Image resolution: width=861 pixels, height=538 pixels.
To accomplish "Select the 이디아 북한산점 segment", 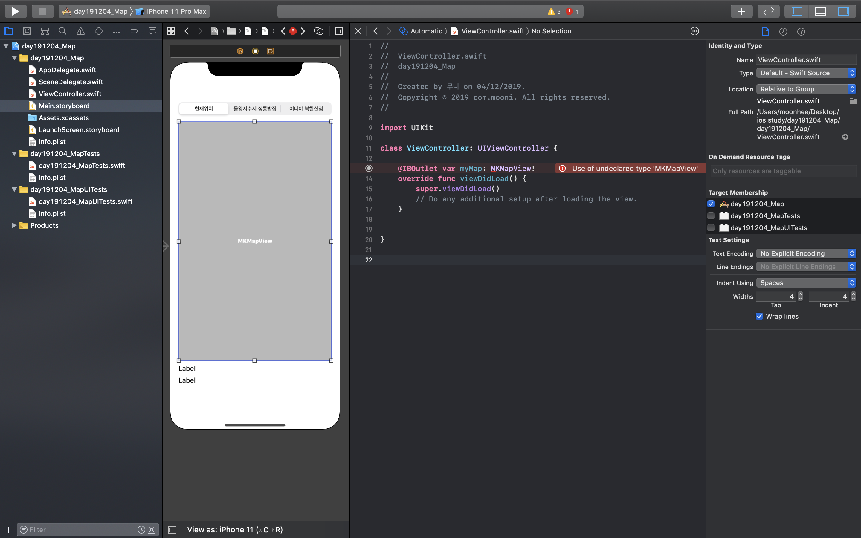I will coord(306,108).
